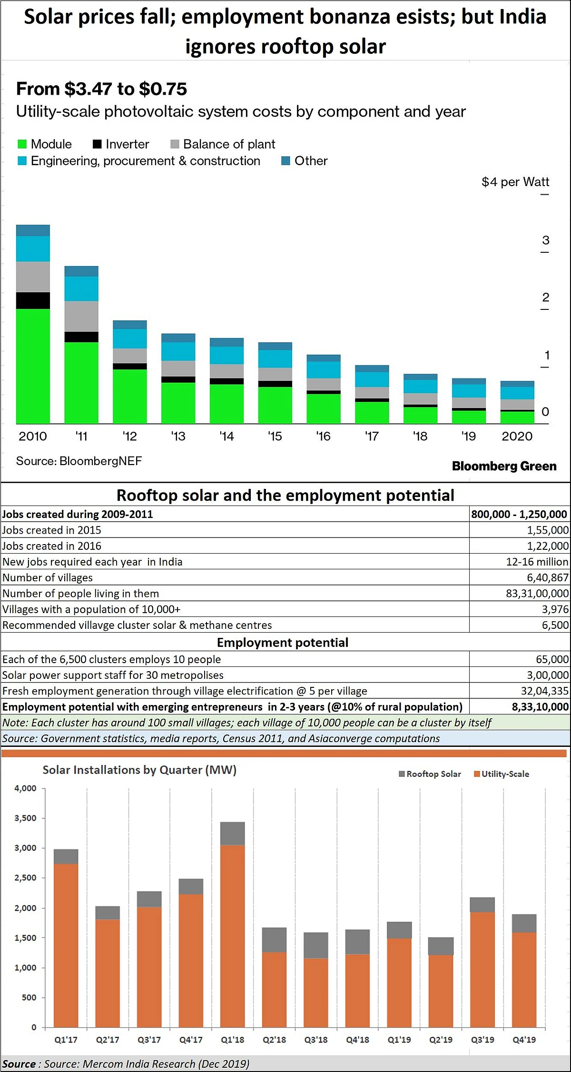Screen dimensions: 571x1072
Task: Click the main 'Solar prices fall' headline
Action: pos(285,31)
